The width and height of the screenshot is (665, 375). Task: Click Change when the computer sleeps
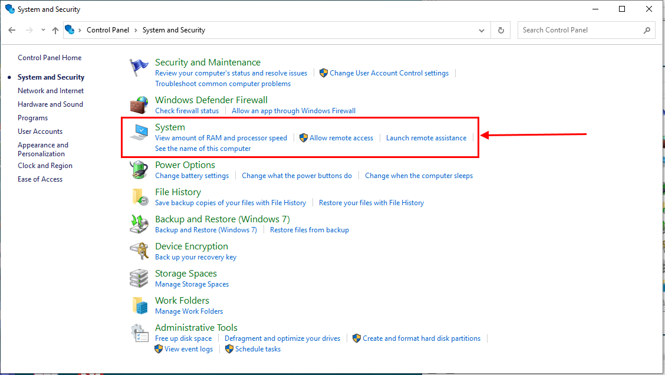[419, 176]
